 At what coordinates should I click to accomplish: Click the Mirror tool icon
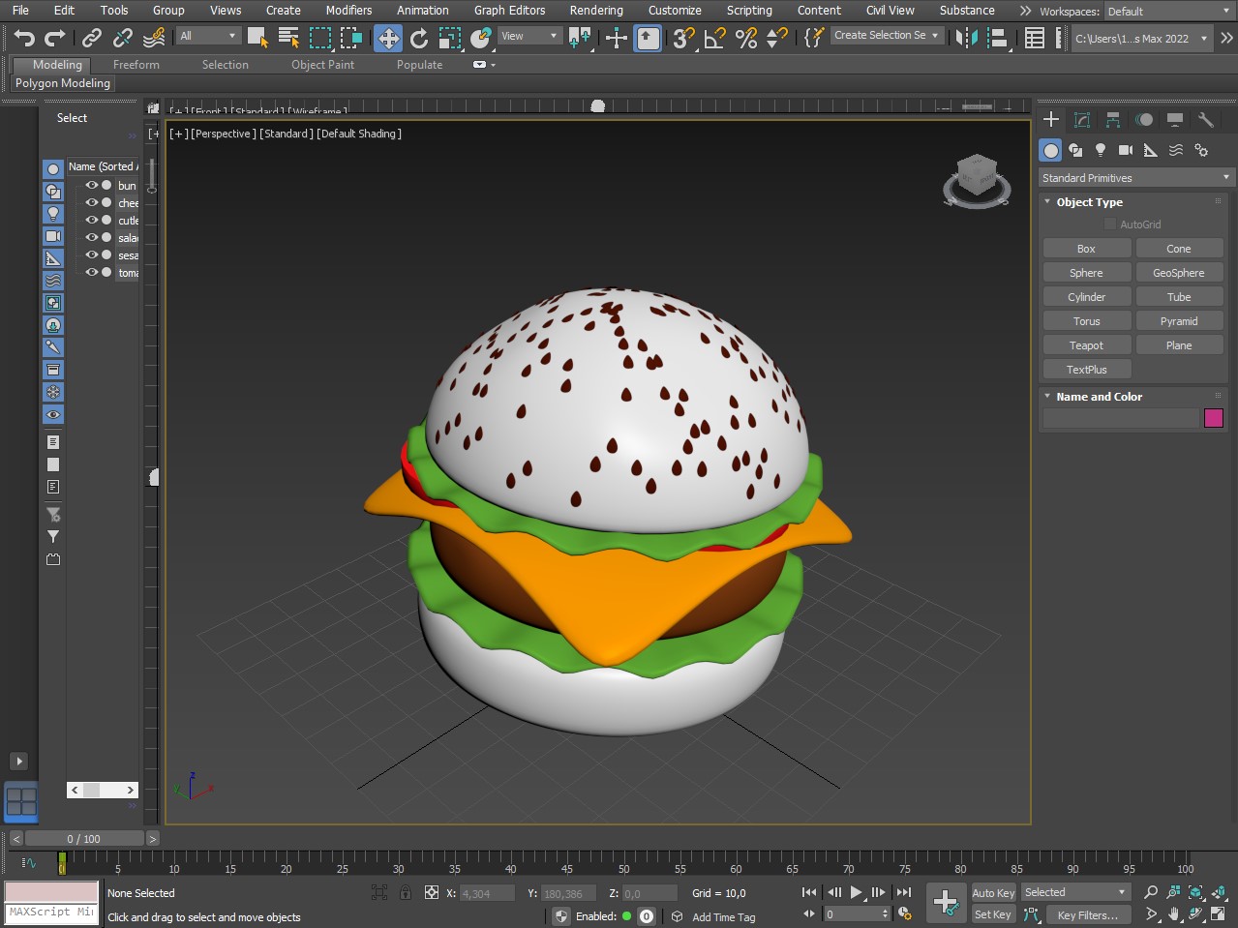coord(966,38)
